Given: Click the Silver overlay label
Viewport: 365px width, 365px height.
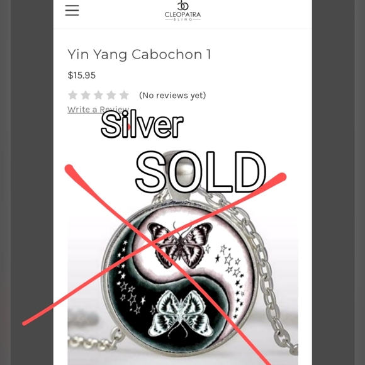Looking at the screenshot, I should (142, 124).
